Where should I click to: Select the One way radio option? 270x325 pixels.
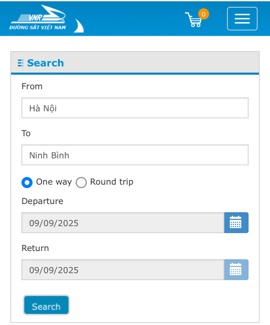(27, 182)
